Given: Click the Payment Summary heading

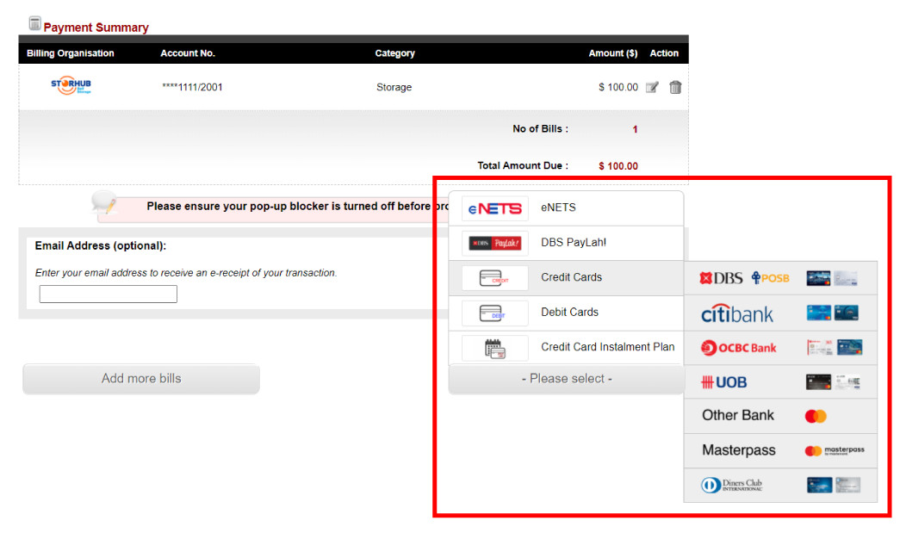Looking at the screenshot, I should pos(96,28).
